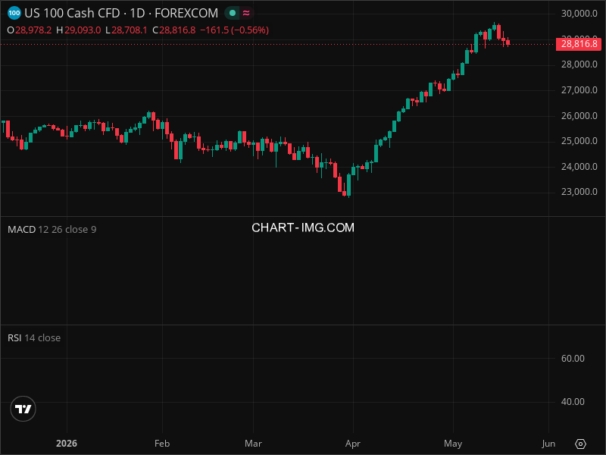Click the change value −161.5 (−0.56%)
606x455 pixels.
(x=234, y=30)
